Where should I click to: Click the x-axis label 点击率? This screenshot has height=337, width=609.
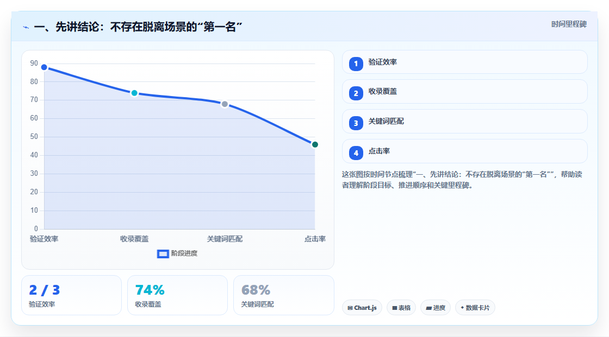(x=315, y=239)
